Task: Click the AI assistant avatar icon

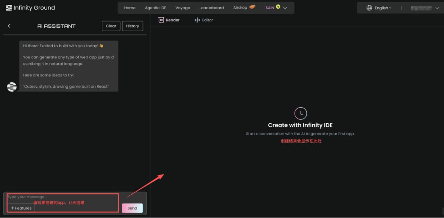Action: tap(12, 87)
